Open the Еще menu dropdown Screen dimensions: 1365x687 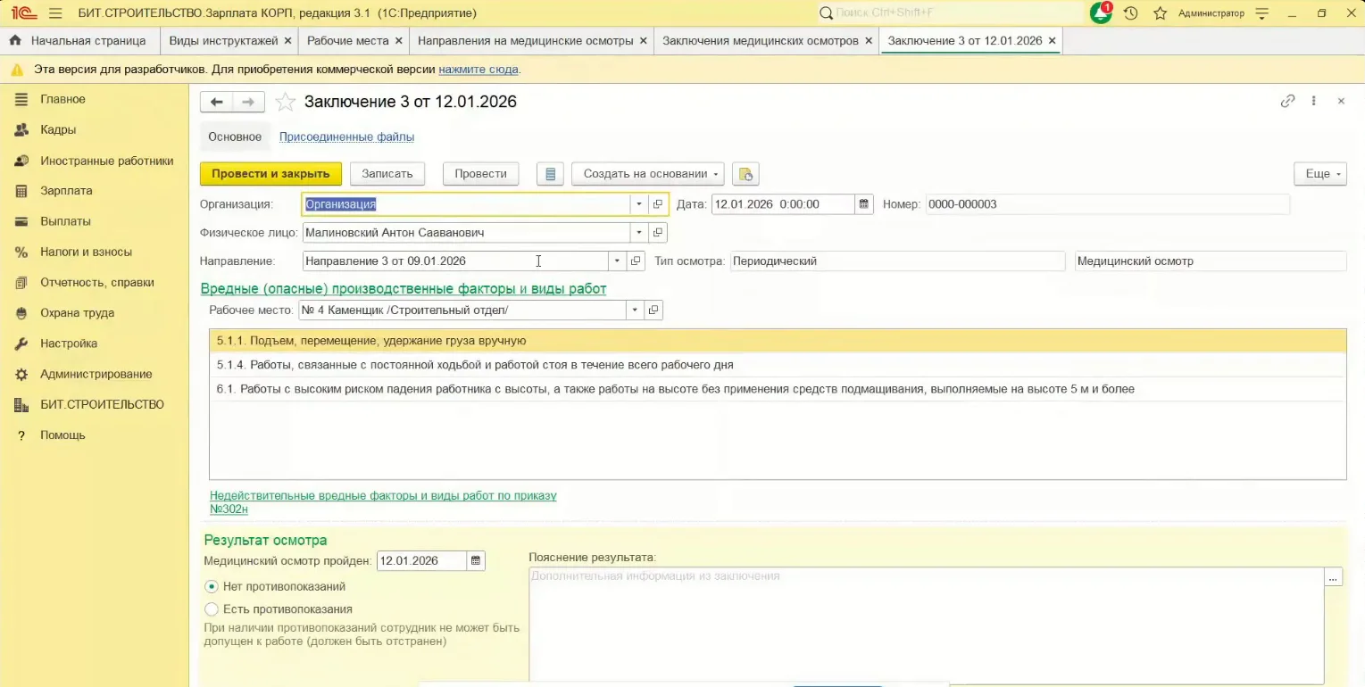coord(1320,174)
